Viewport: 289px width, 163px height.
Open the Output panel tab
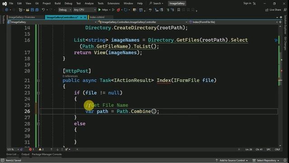25,154
